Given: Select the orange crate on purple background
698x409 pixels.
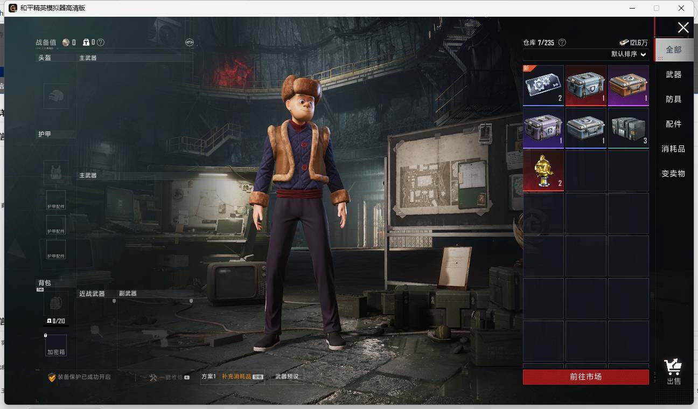Looking at the screenshot, I should click(x=629, y=85).
